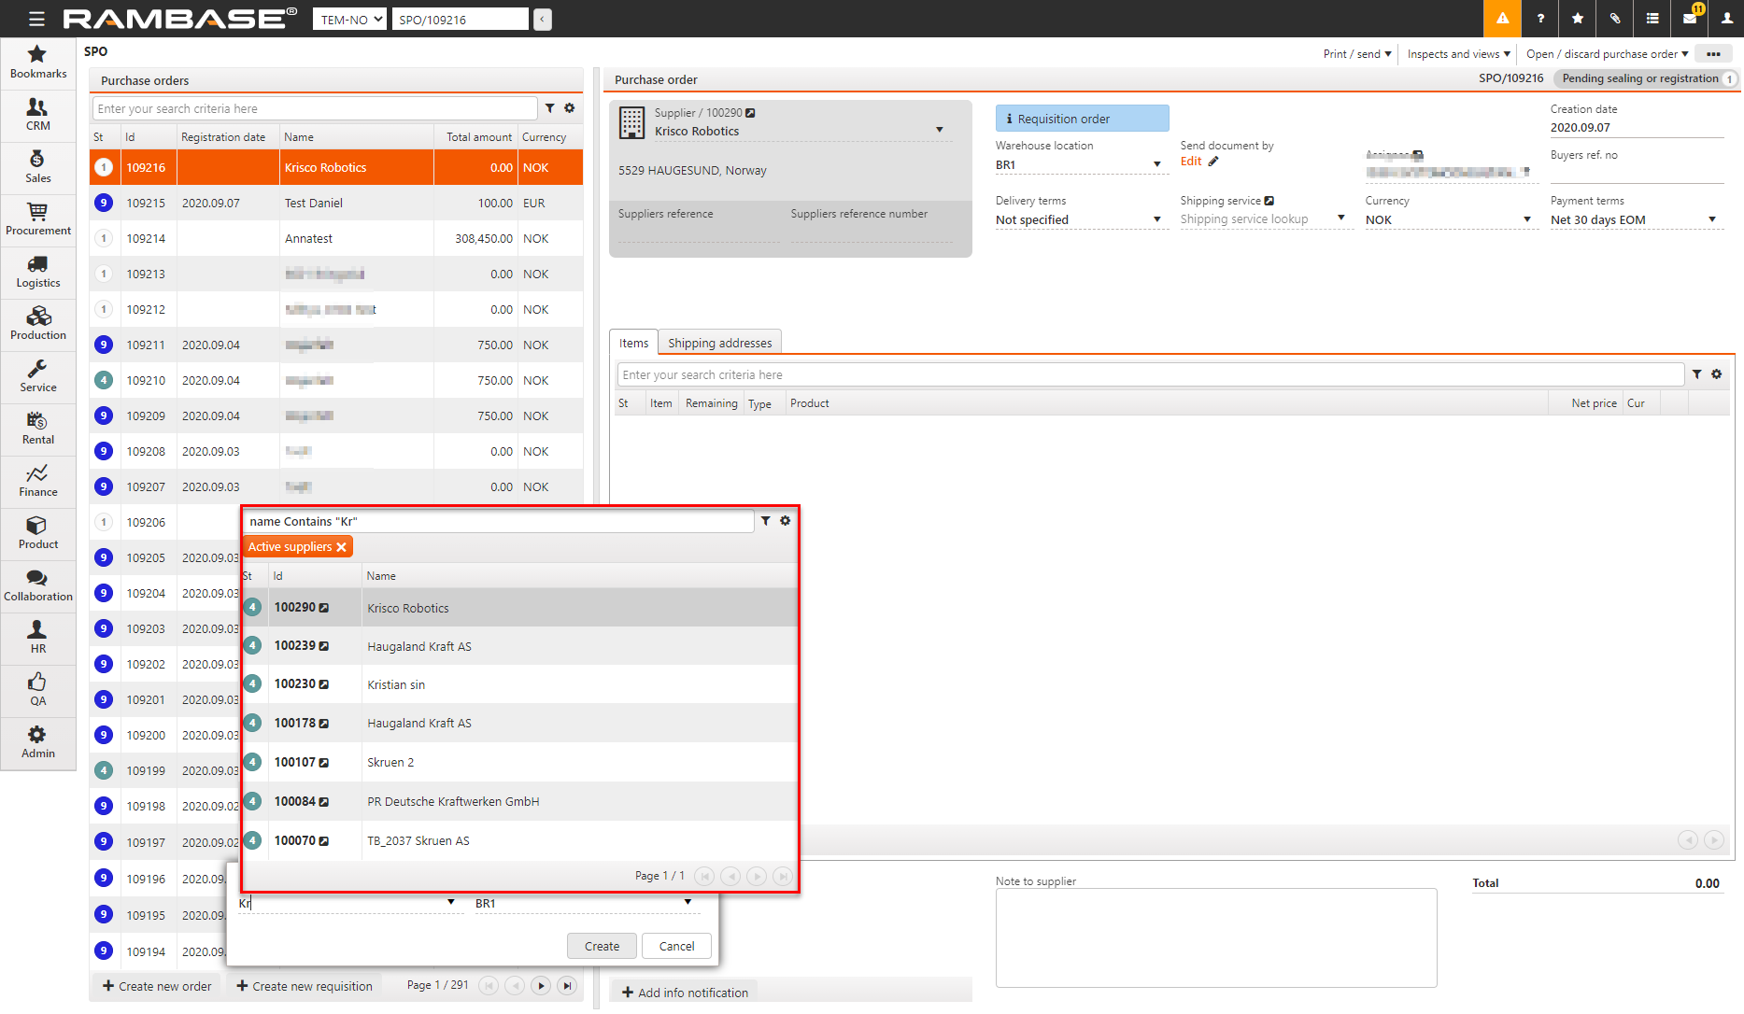Expand the TEM-NO company selector
Viewport: 1744px width, 1014px height.
pos(349,20)
